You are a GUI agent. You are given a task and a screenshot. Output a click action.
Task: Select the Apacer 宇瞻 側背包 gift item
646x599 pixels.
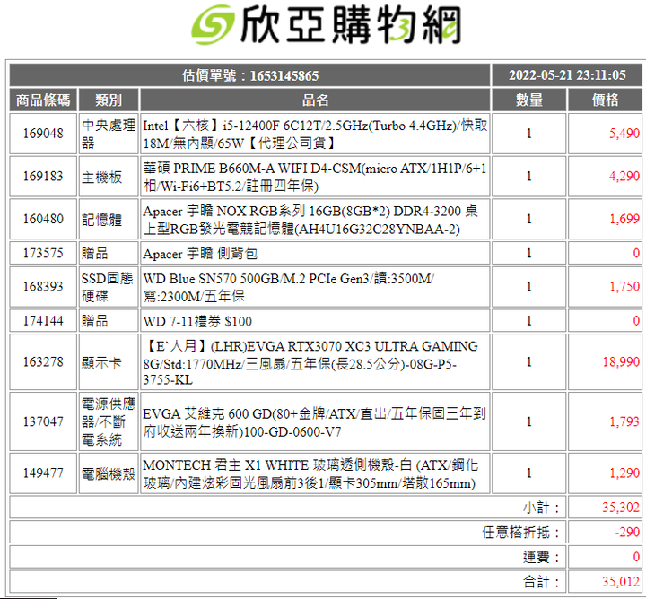point(200,253)
